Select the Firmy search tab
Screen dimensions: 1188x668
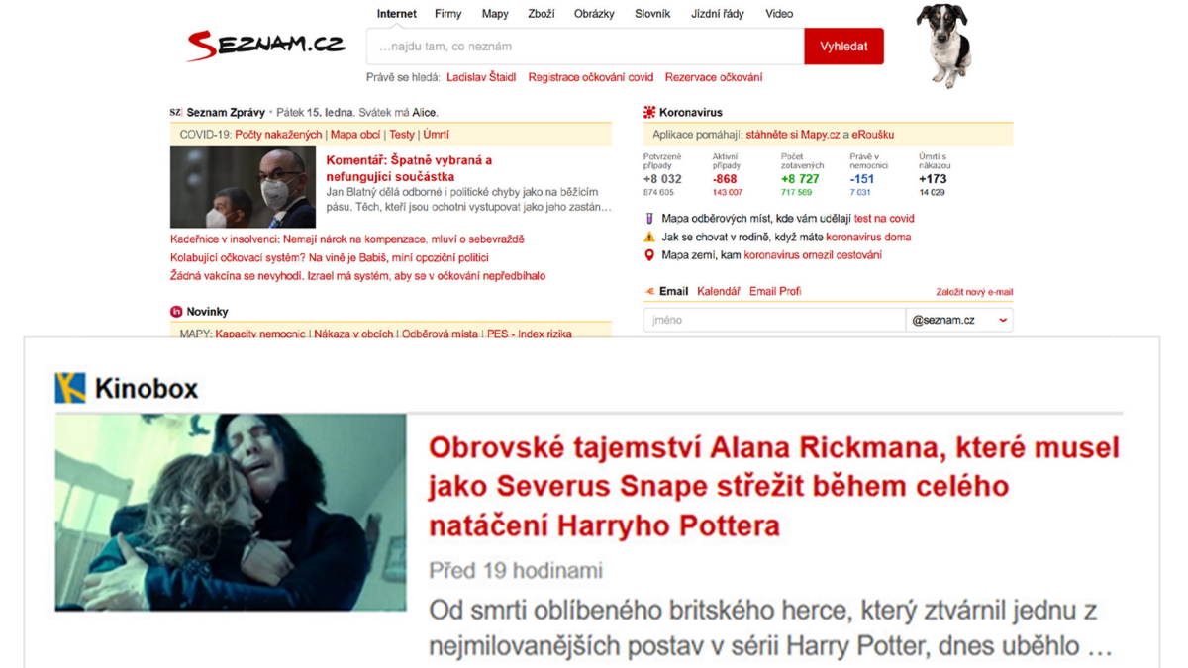pyautogui.click(x=448, y=14)
